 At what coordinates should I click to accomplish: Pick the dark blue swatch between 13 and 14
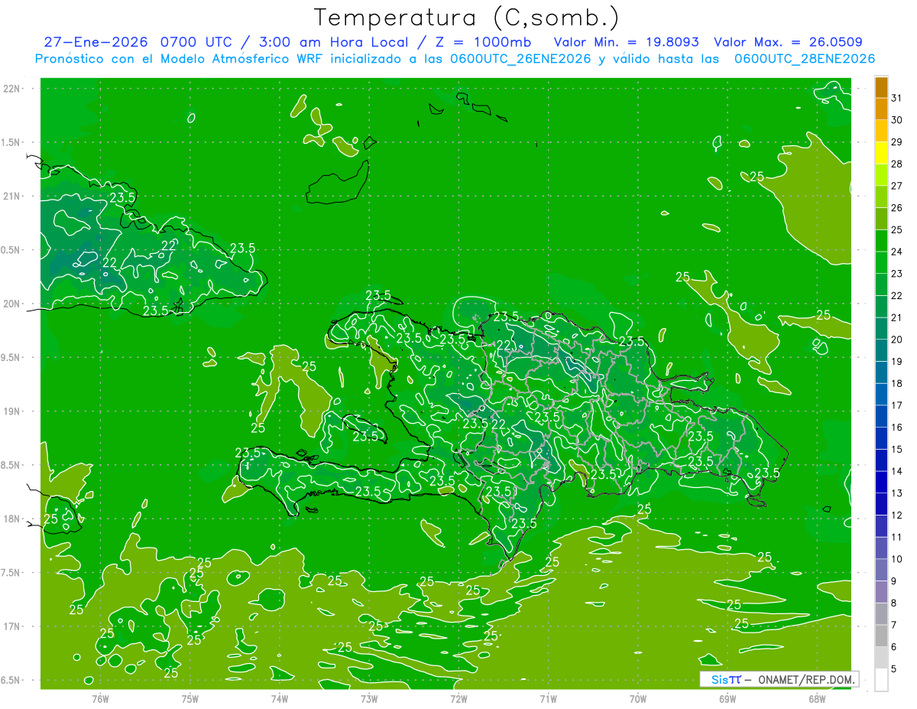tap(881, 483)
